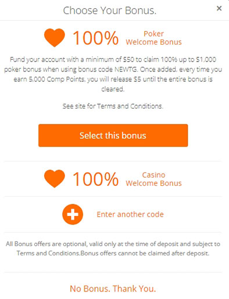229x299 pixels.
Task: Click the Choose Your Bonus heading
Action: coord(110,10)
